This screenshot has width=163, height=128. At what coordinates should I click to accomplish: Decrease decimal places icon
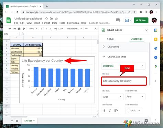(x=51, y=29)
